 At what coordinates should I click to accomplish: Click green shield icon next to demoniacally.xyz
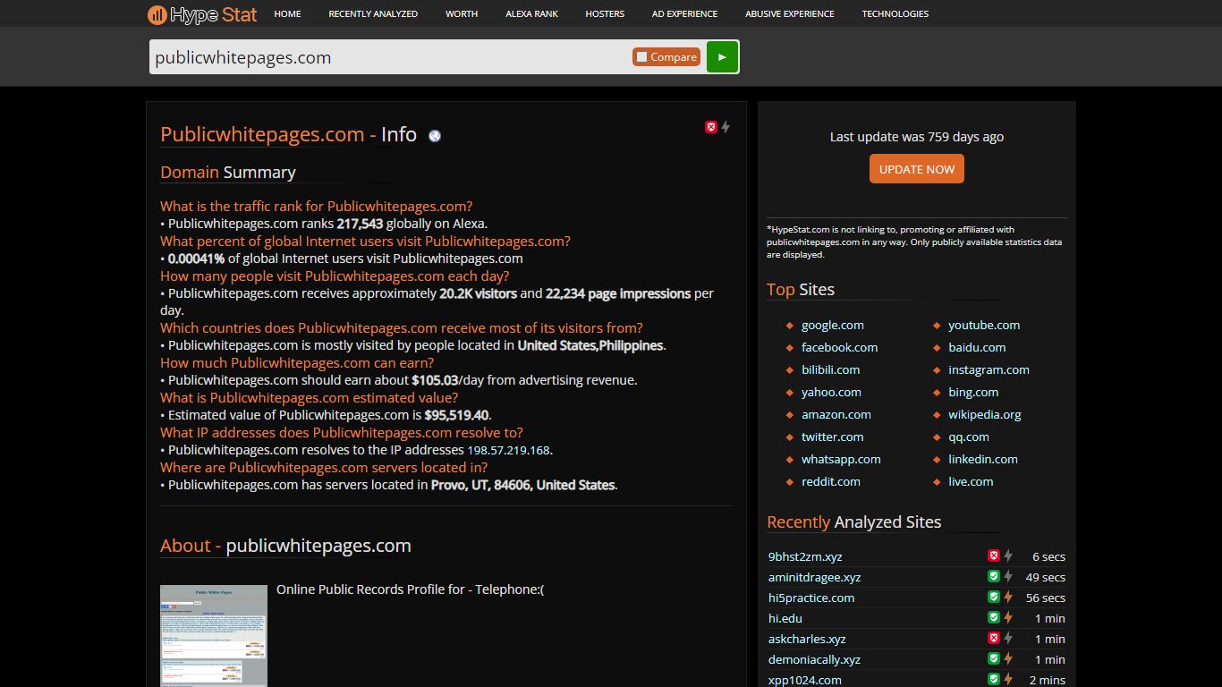click(993, 658)
